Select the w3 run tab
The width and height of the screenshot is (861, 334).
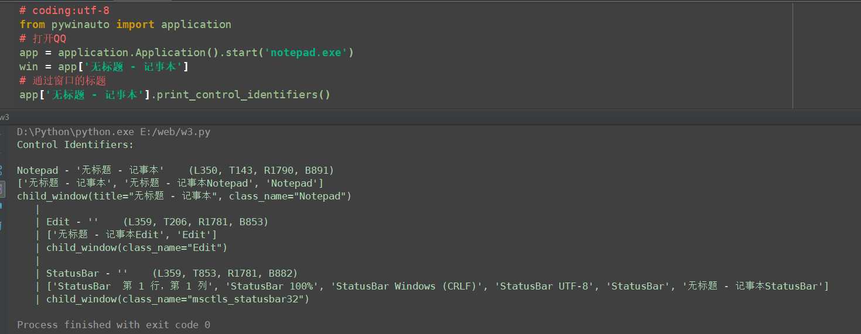4,117
